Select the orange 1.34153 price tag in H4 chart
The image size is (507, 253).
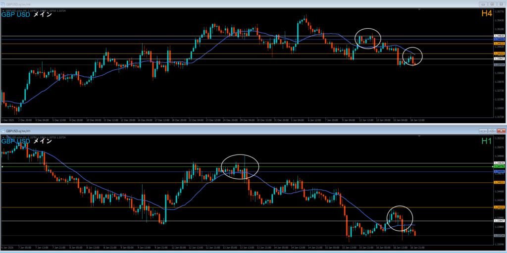[499, 53]
